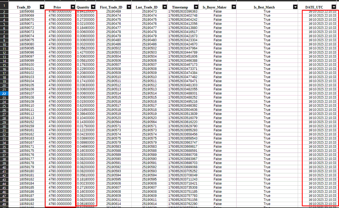Open the Price column filter dropdown
Viewport: 339px width, 208px height.
click(73, 7)
